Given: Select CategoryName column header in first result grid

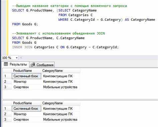Looking at the screenshot, I should click(61, 71).
